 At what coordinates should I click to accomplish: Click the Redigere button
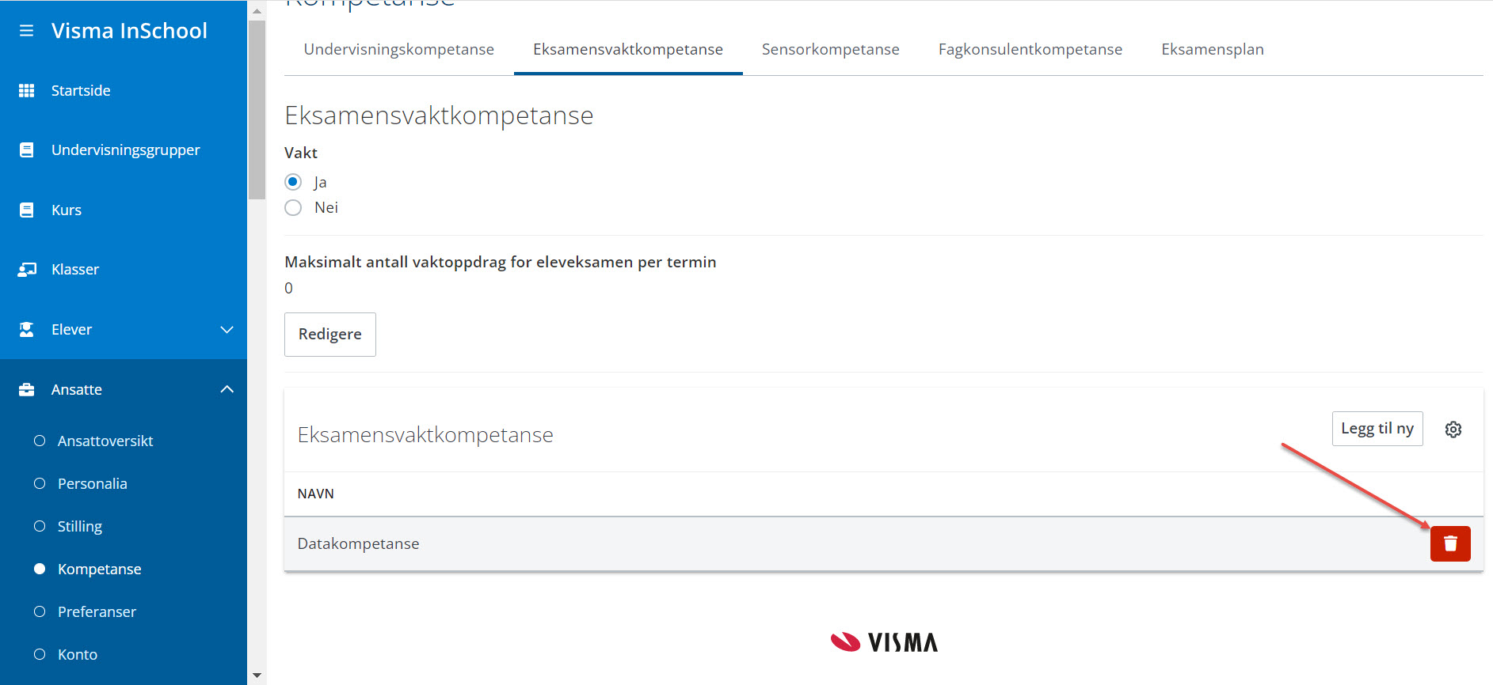329,334
